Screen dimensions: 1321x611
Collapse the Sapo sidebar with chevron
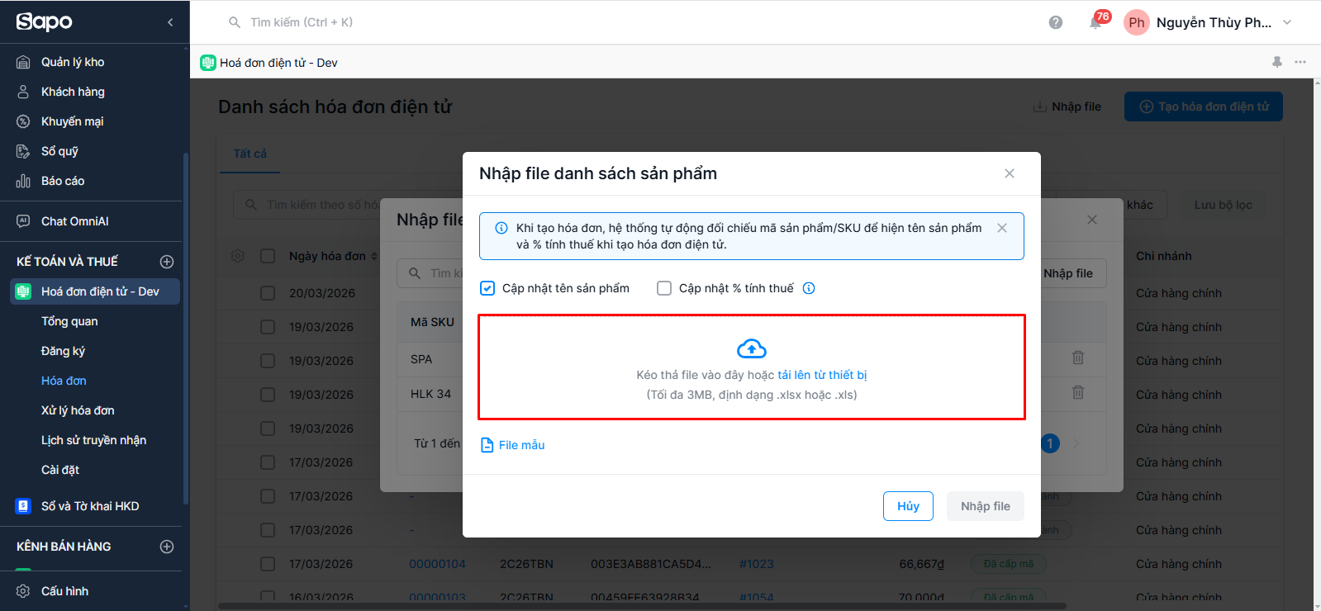(x=170, y=22)
